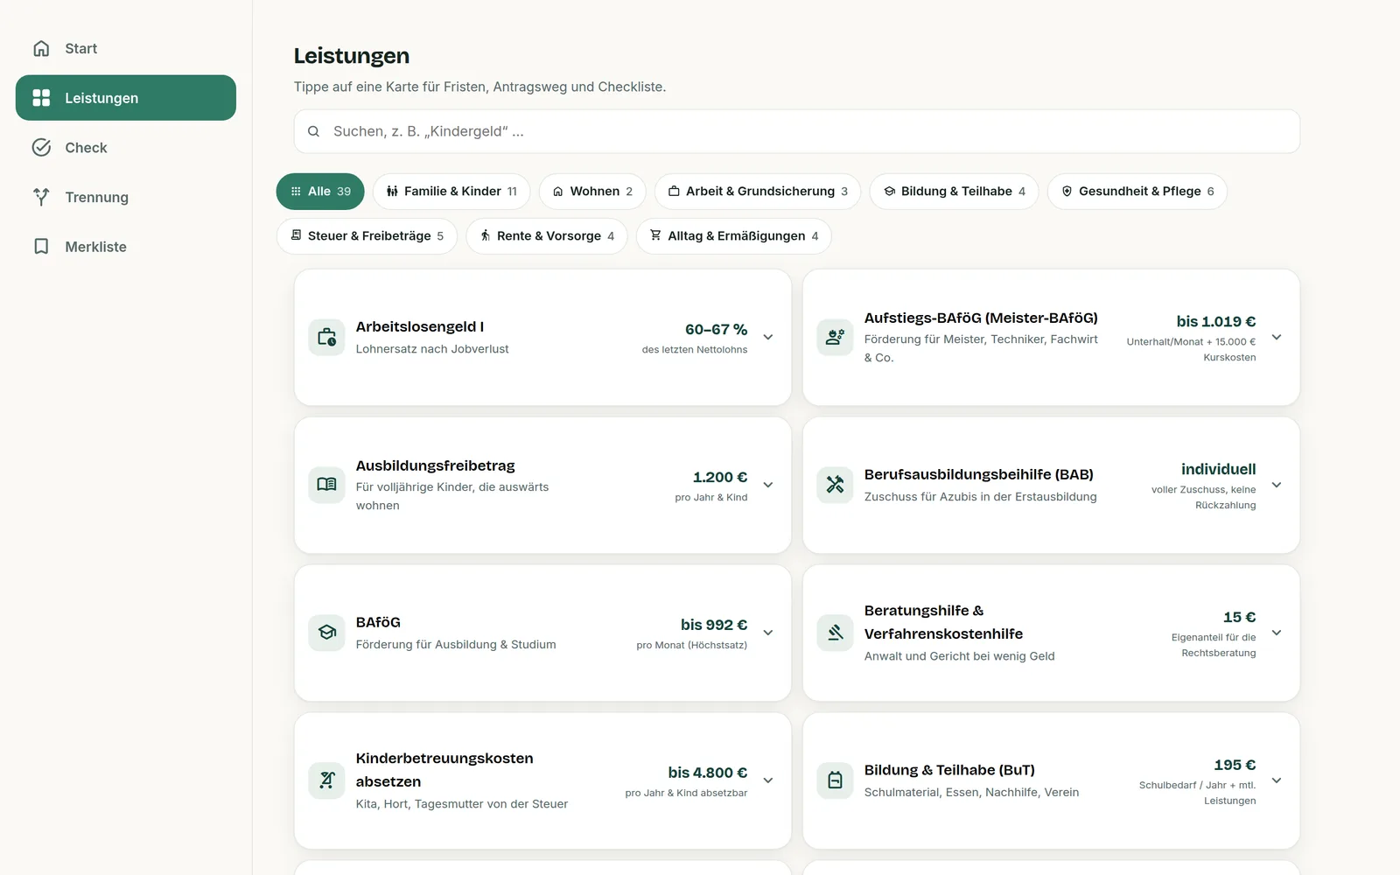Screen dimensions: 1400x875
Task: Expand the Bildung & Teilhabe (BuT) chevron
Action: click(x=1277, y=780)
